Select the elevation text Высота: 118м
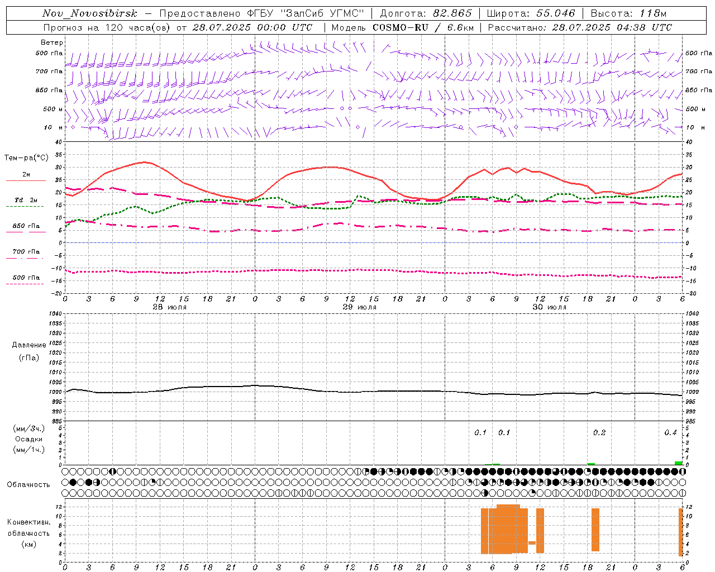This screenshot has width=715, height=572. (628, 13)
